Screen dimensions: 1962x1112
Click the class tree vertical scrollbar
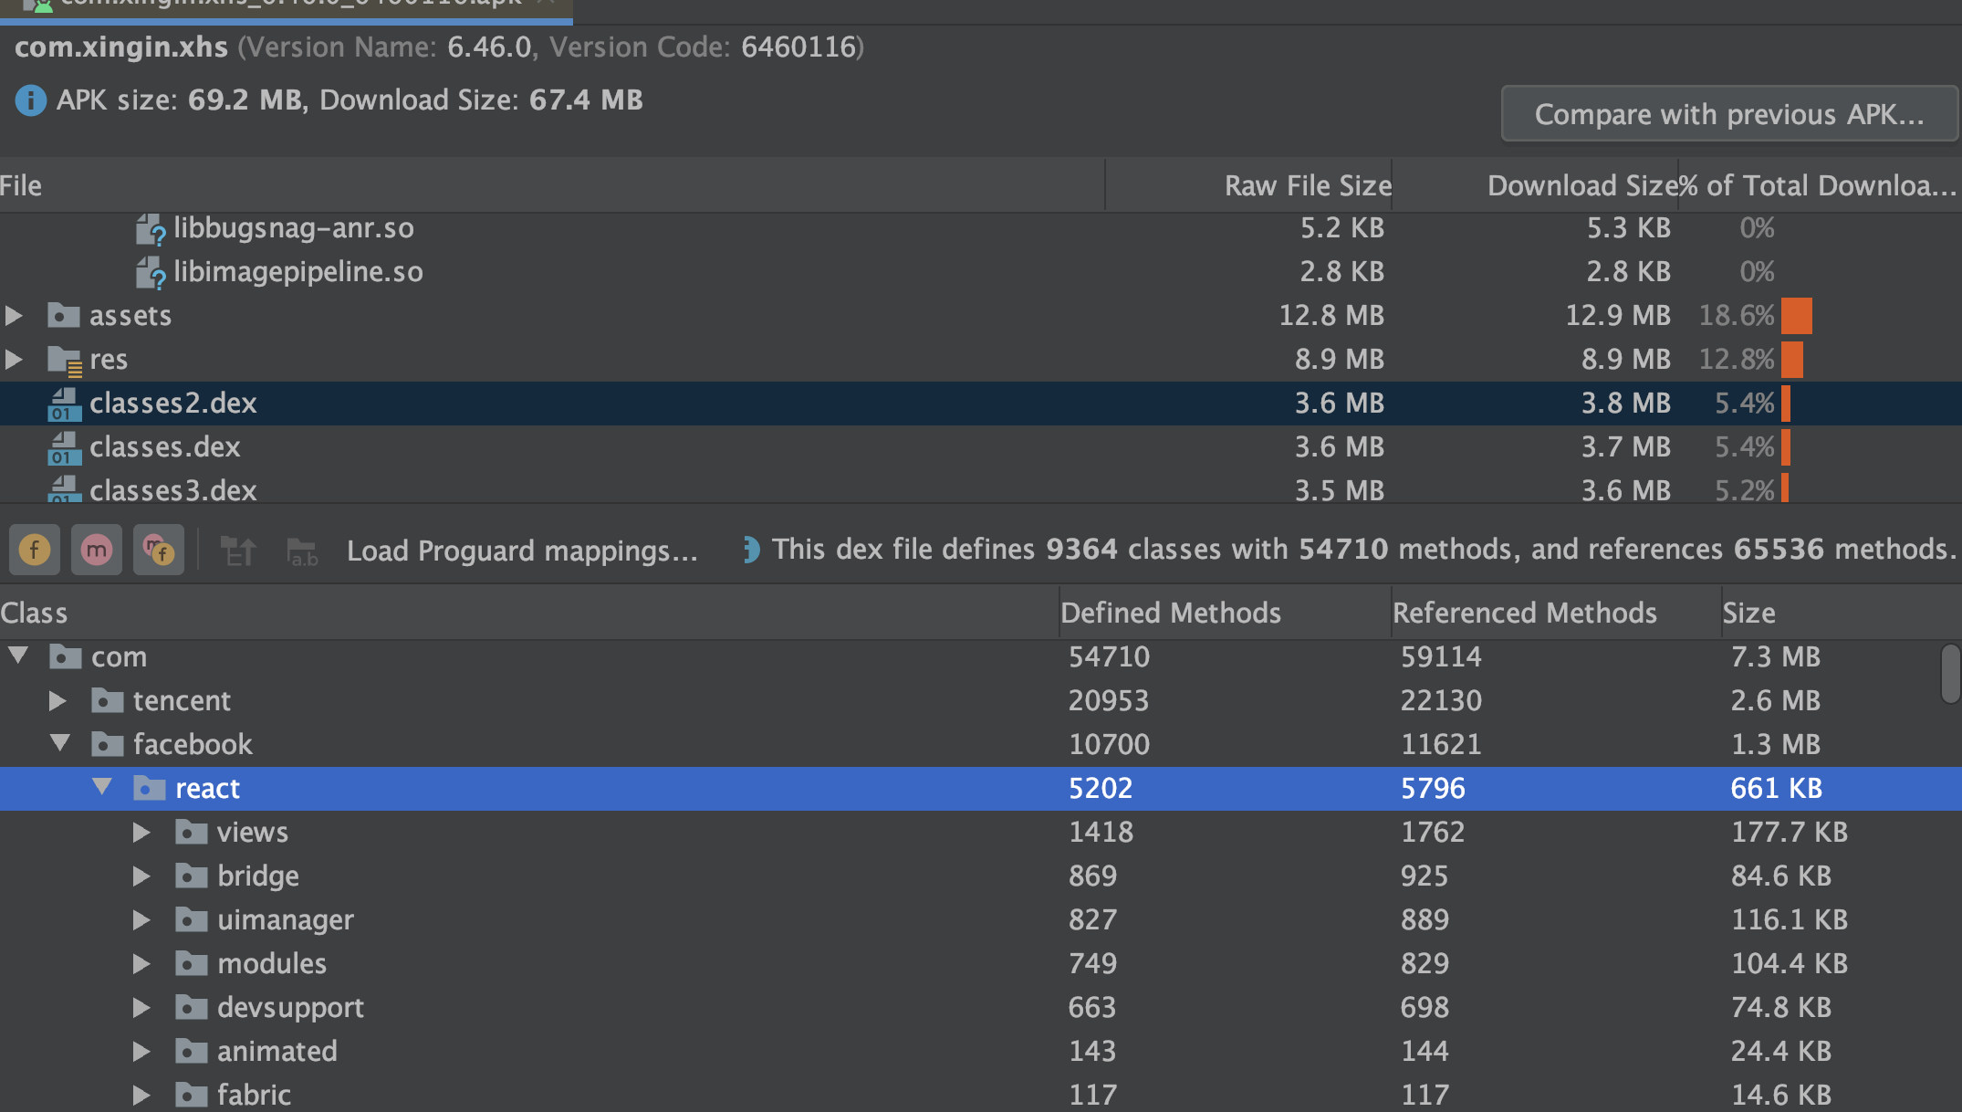1950,674
